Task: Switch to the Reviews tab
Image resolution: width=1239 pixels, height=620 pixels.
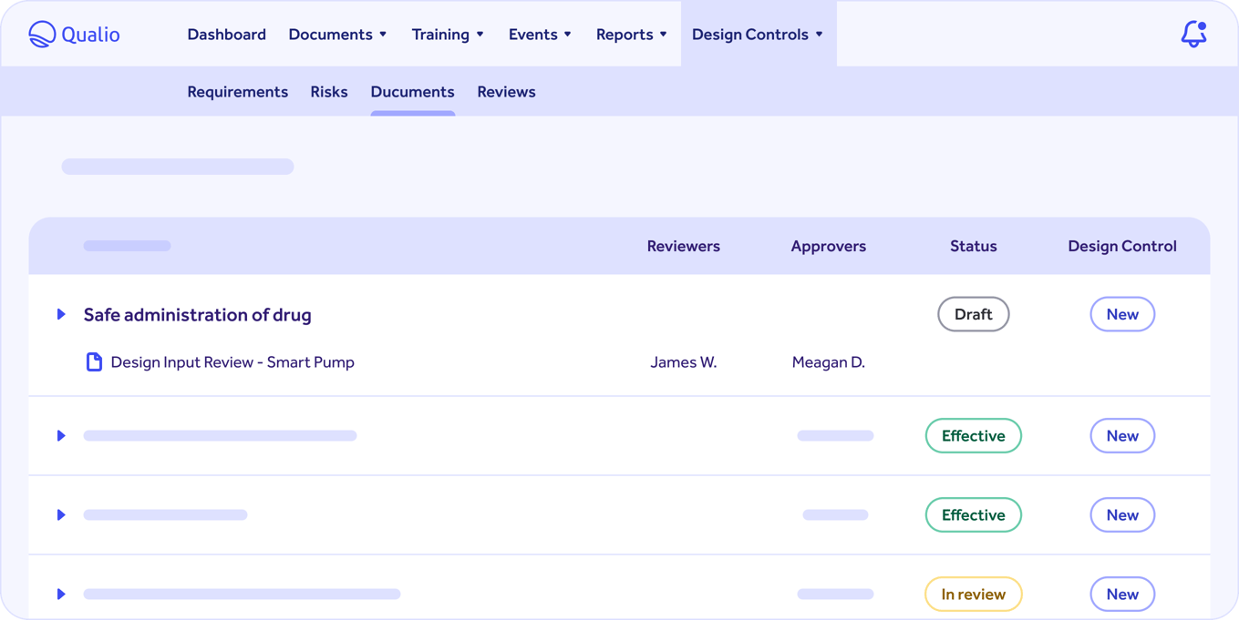Action: pos(506,91)
